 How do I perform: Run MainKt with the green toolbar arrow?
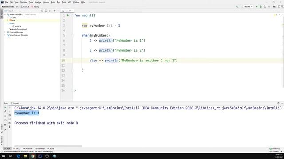[x=256, y=7]
